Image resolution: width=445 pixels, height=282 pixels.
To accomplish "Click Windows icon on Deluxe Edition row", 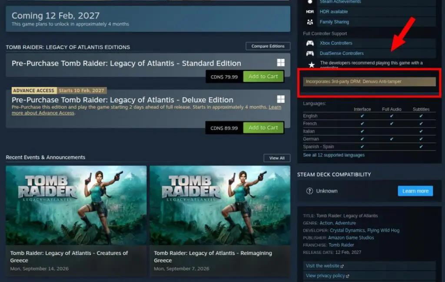I will click(281, 99).
